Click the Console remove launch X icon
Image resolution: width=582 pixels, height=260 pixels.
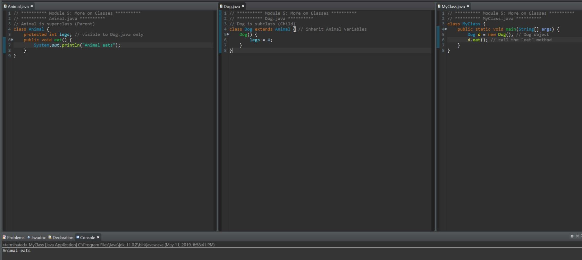[x=577, y=236]
